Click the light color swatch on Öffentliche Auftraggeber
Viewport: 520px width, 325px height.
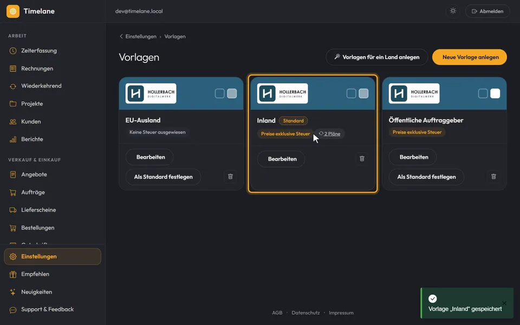pyautogui.click(x=495, y=94)
